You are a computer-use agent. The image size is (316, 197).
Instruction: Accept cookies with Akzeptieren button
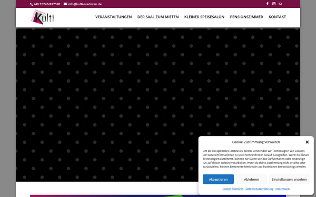coord(218,179)
